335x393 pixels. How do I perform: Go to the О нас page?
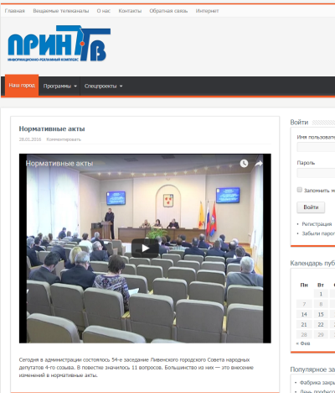104,11
